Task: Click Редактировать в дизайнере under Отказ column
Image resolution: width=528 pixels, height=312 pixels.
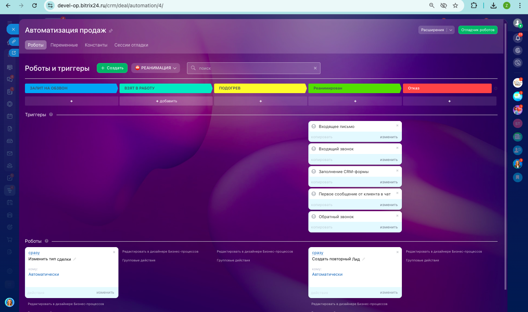Action: 444,252
